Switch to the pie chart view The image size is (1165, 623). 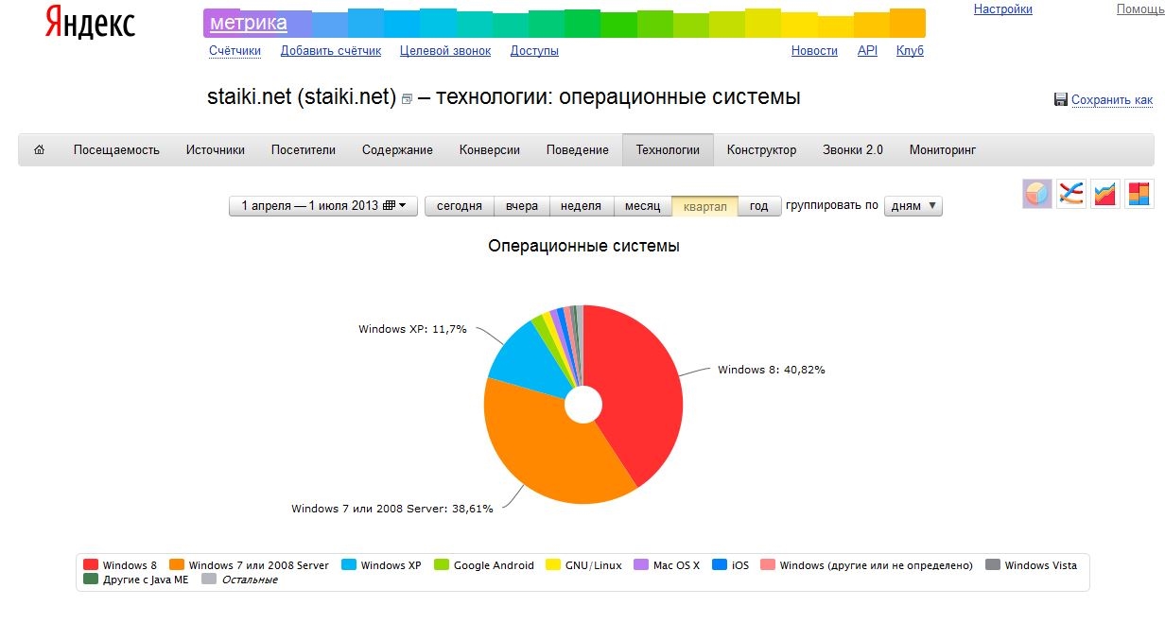(x=1036, y=194)
